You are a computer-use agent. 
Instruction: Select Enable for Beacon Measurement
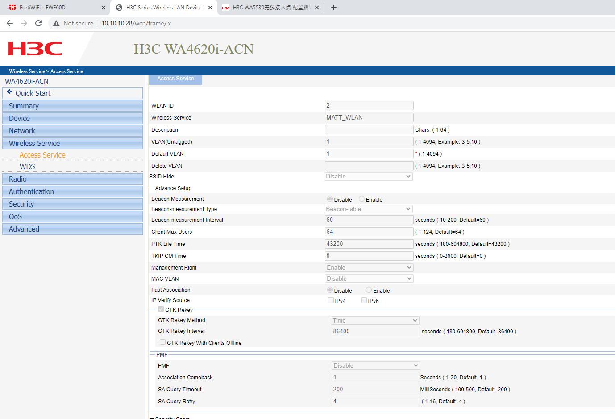362,199
